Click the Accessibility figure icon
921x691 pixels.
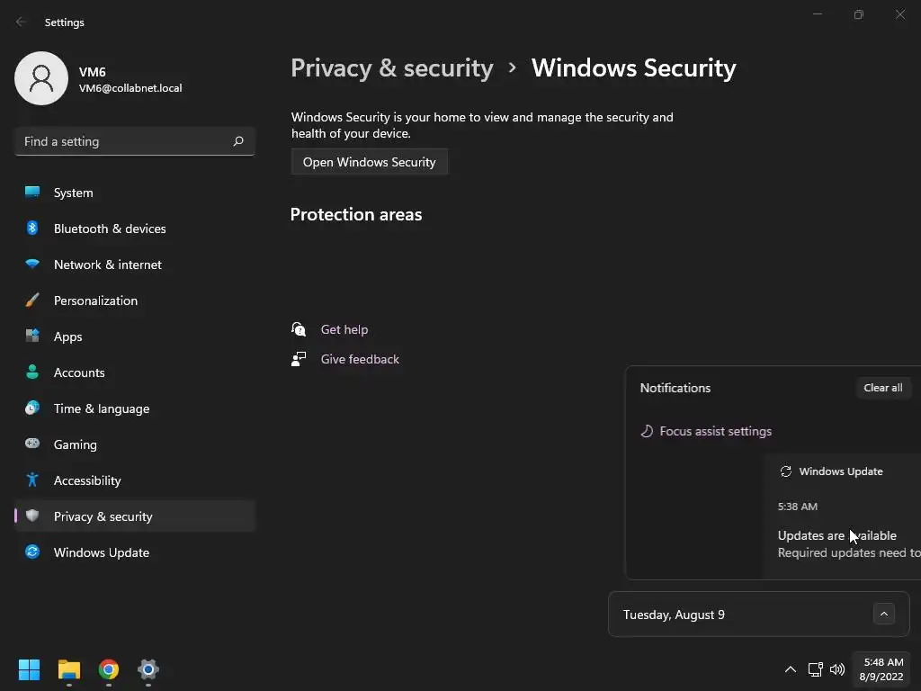pos(32,480)
